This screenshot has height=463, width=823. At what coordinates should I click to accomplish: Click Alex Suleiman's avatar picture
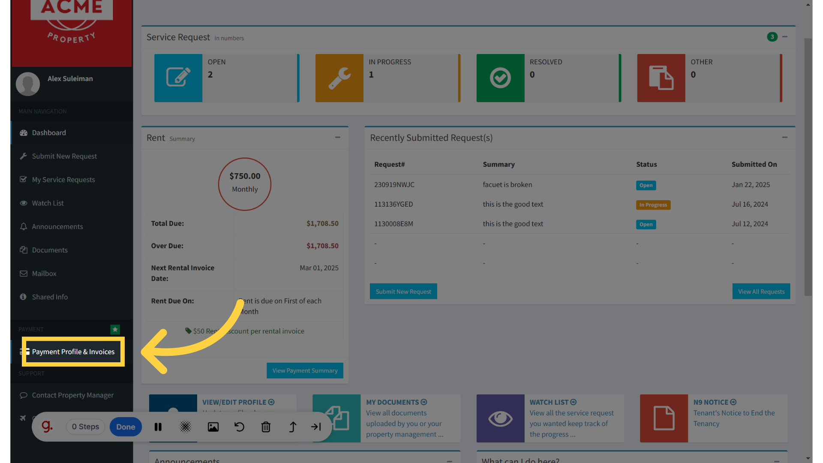coord(28,84)
